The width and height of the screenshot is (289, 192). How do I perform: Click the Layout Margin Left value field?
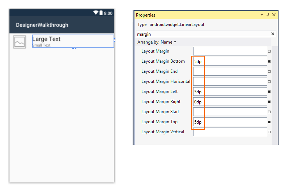pyautogui.click(x=230, y=91)
